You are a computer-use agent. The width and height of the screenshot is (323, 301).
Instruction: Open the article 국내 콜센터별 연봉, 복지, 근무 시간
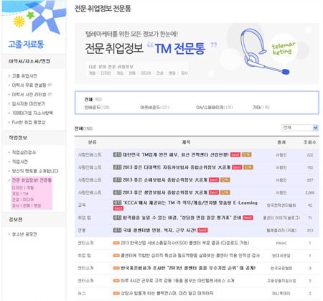click(x=159, y=230)
